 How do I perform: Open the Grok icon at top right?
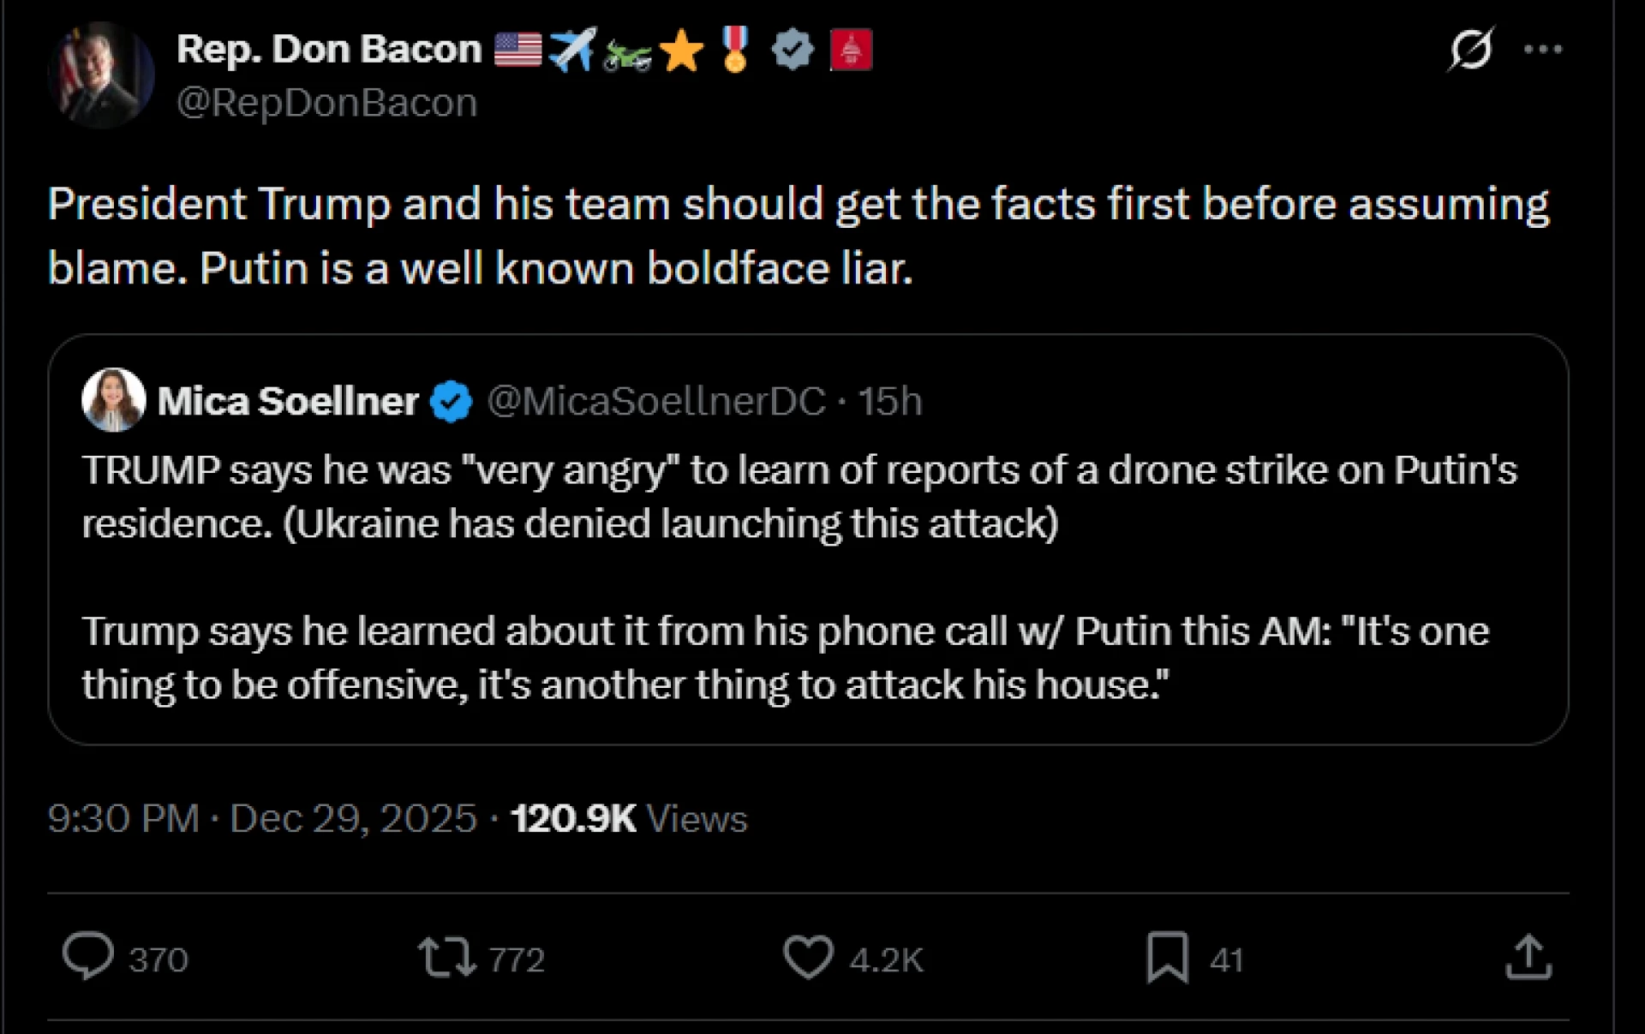(1471, 50)
